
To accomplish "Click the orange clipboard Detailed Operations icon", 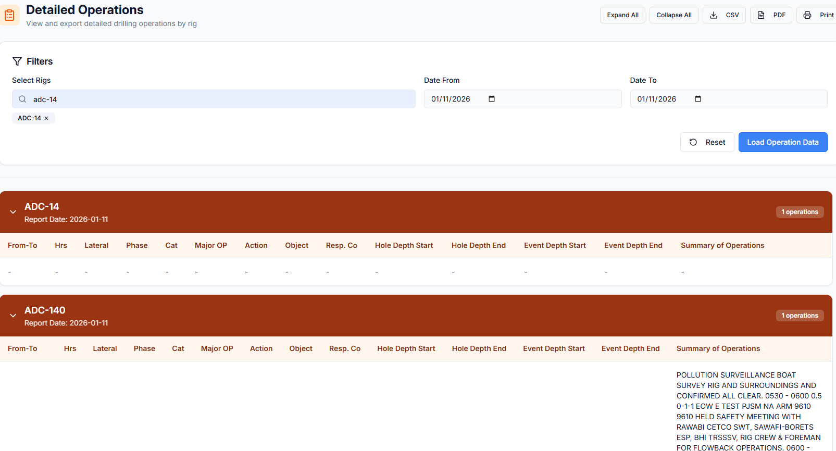I will (x=9, y=16).
